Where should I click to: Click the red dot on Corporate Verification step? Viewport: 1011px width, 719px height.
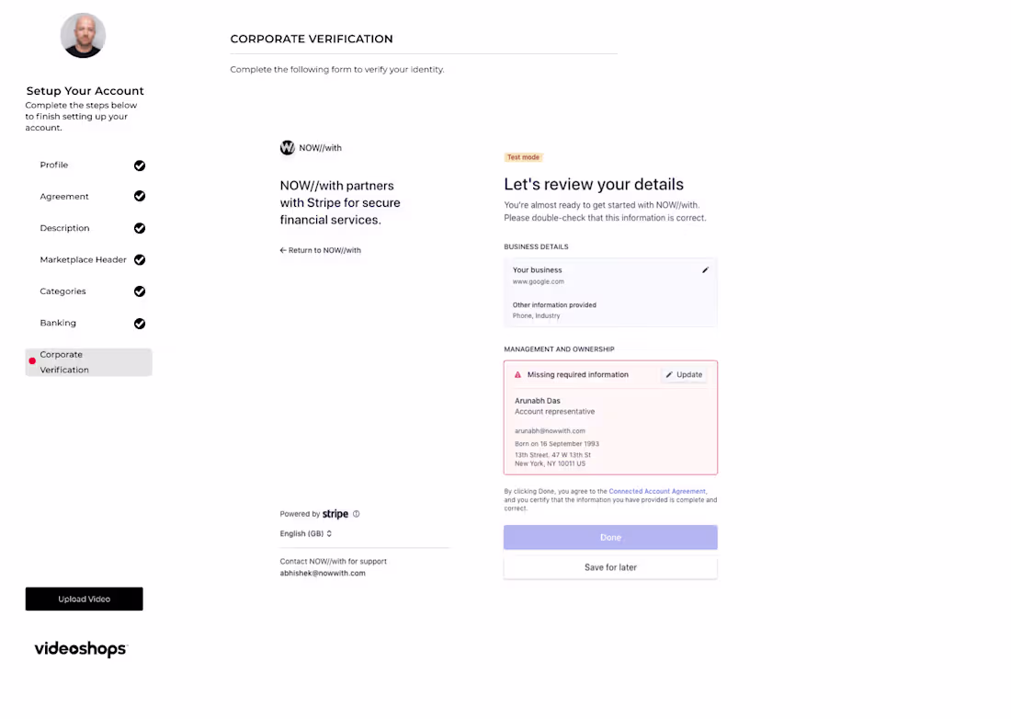[35, 360]
